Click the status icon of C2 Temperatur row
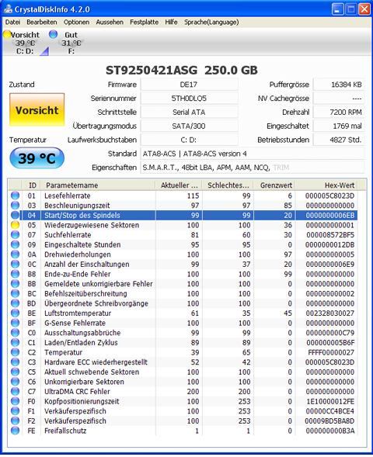The width and height of the screenshot is (373, 457). click(x=16, y=352)
